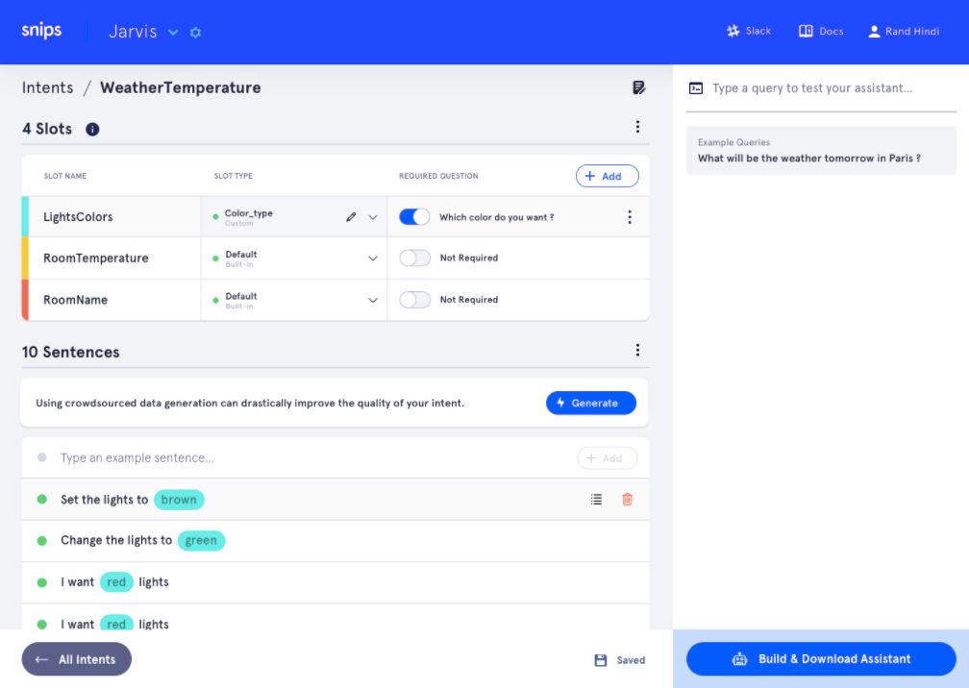Expand RoomName slot type dropdown
This screenshot has height=688, width=969.
[373, 300]
